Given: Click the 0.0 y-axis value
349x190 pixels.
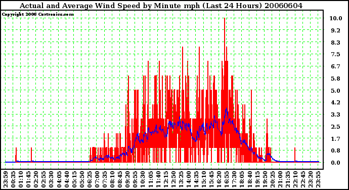Looking at the screenshot, I should click(x=336, y=163).
